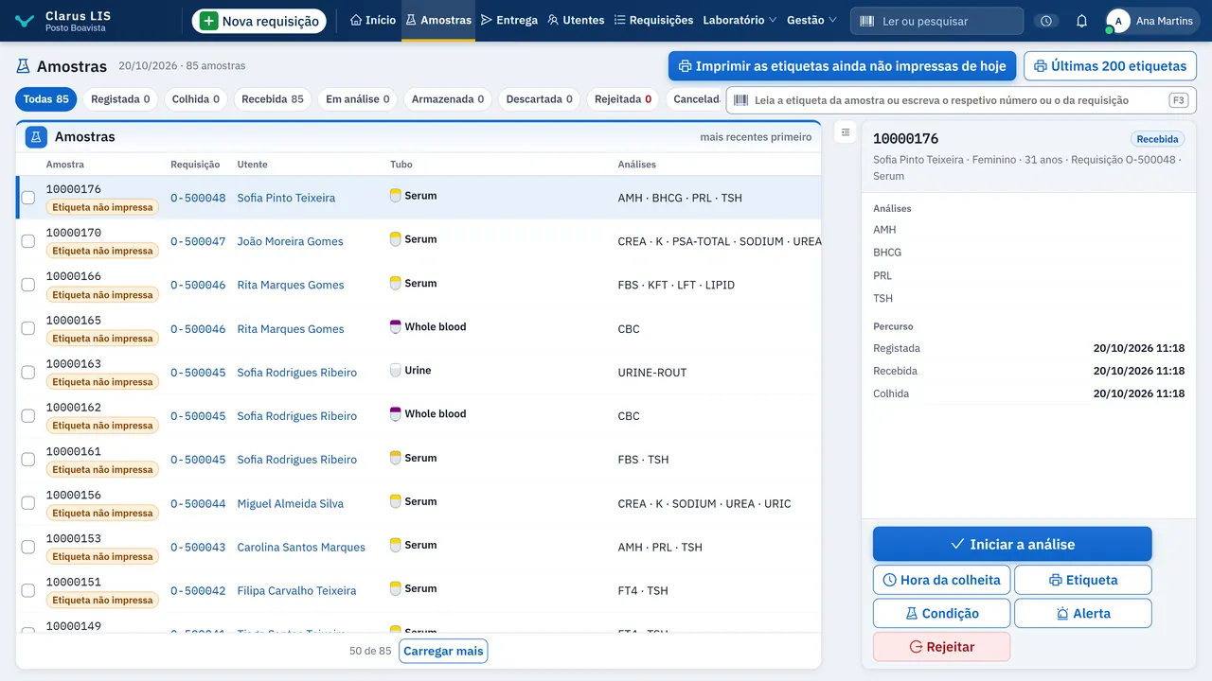Click the flask icon in the Amostras panel header
The image size is (1212, 681).
tap(36, 137)
